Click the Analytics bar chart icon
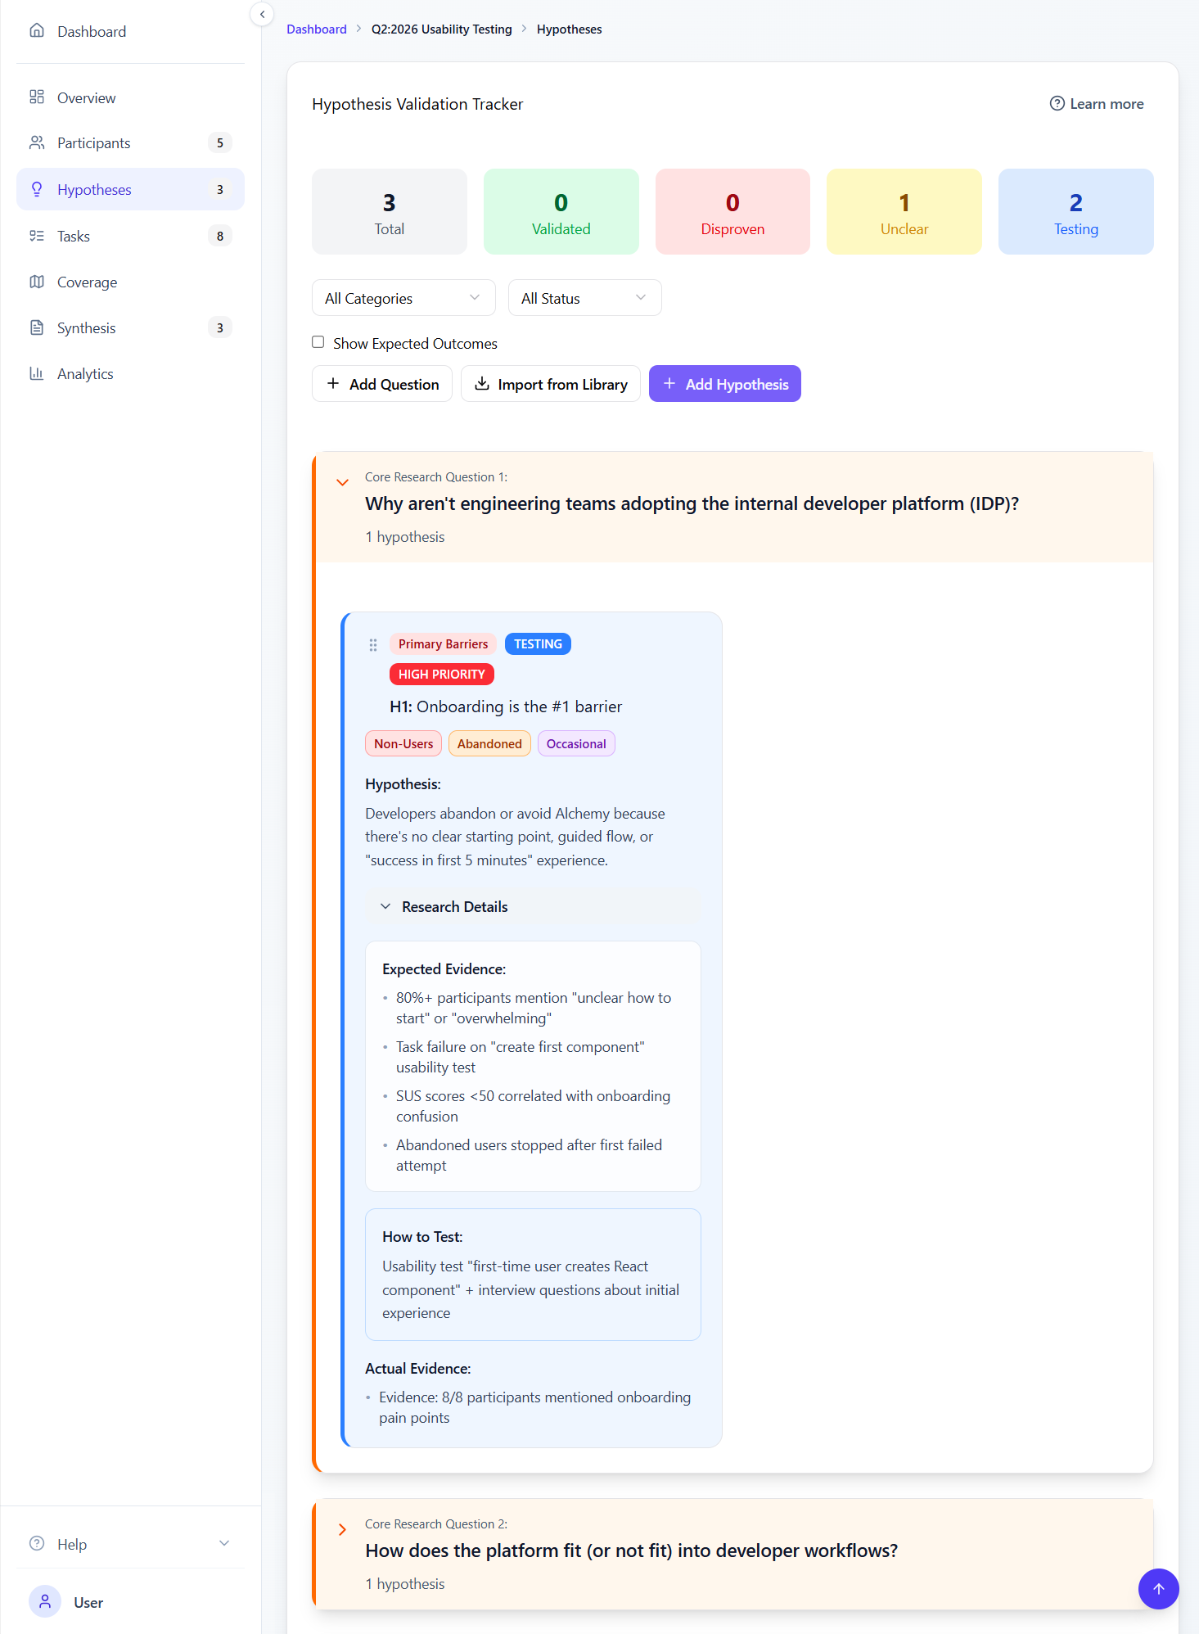 [x=37, y=374]
